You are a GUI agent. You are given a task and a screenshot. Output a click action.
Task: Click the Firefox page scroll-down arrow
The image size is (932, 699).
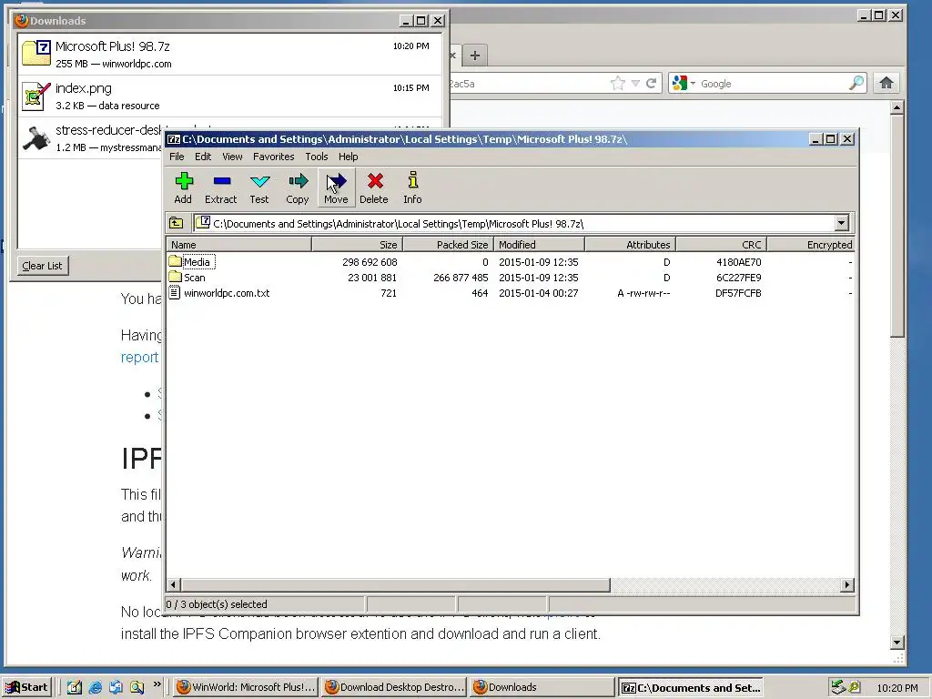(897, 643)
